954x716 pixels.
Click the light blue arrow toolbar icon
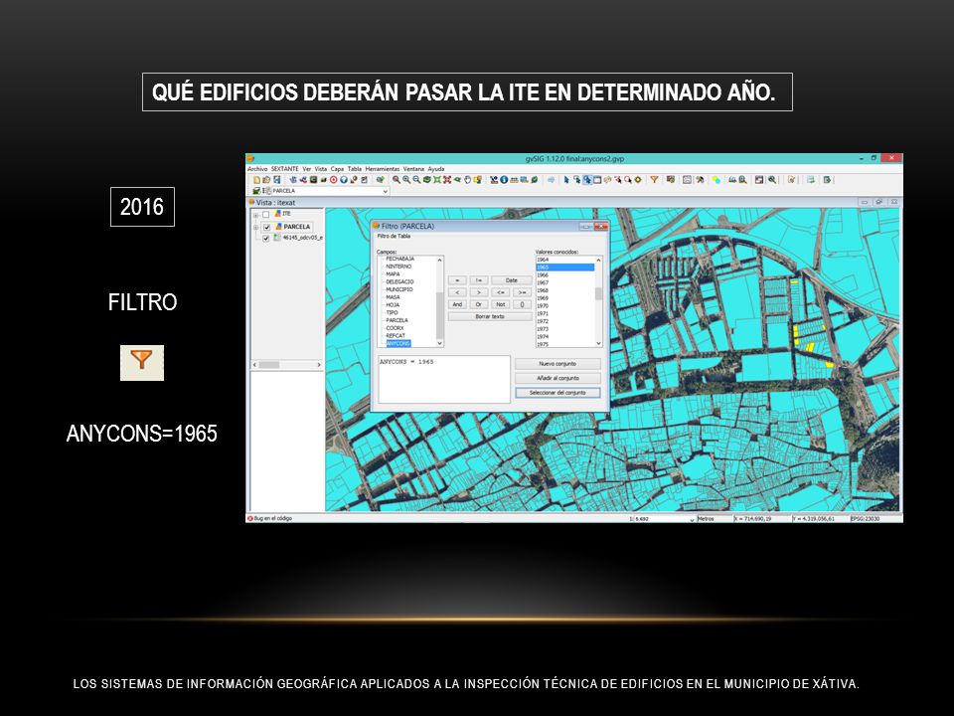552,180
